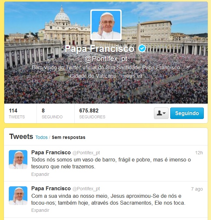Expand the 'vaso de barro' tweet

[40, 174]
